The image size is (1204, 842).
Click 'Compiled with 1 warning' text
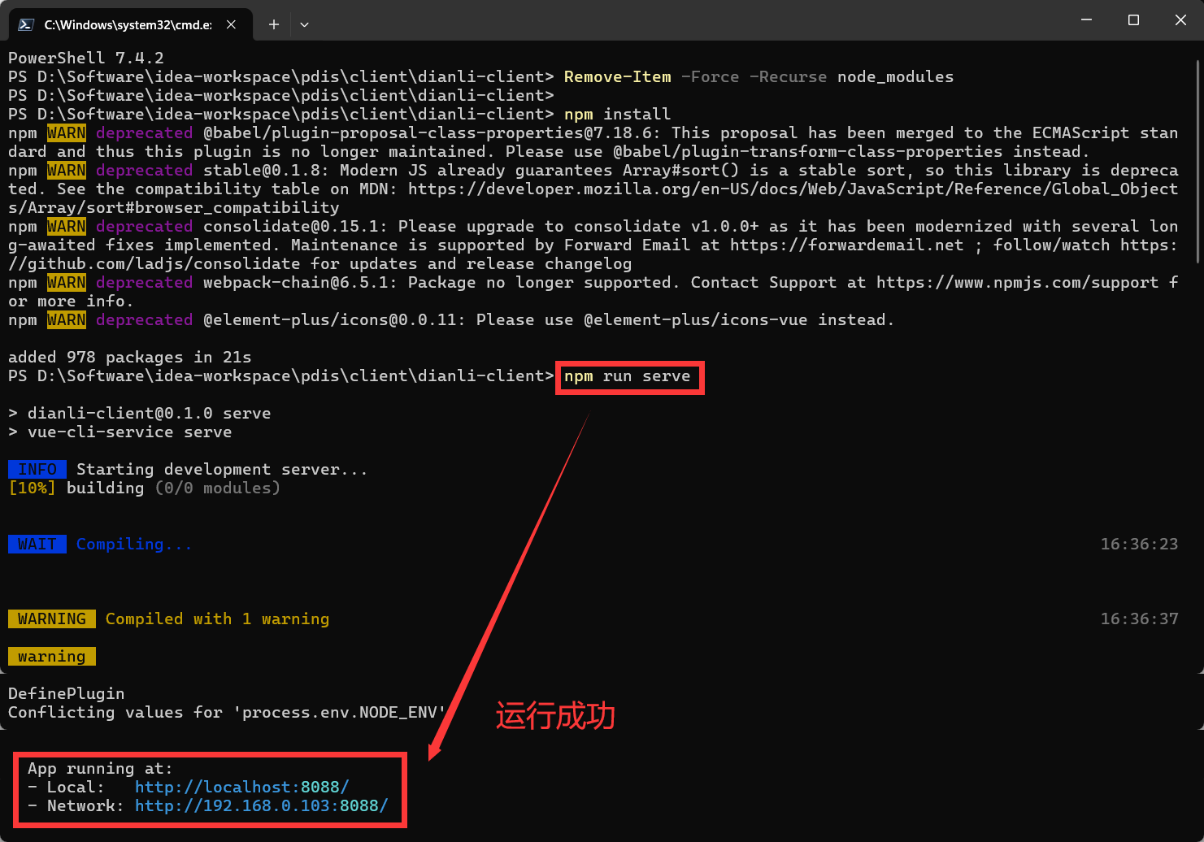pyautogui.click(x=217, y=618)
